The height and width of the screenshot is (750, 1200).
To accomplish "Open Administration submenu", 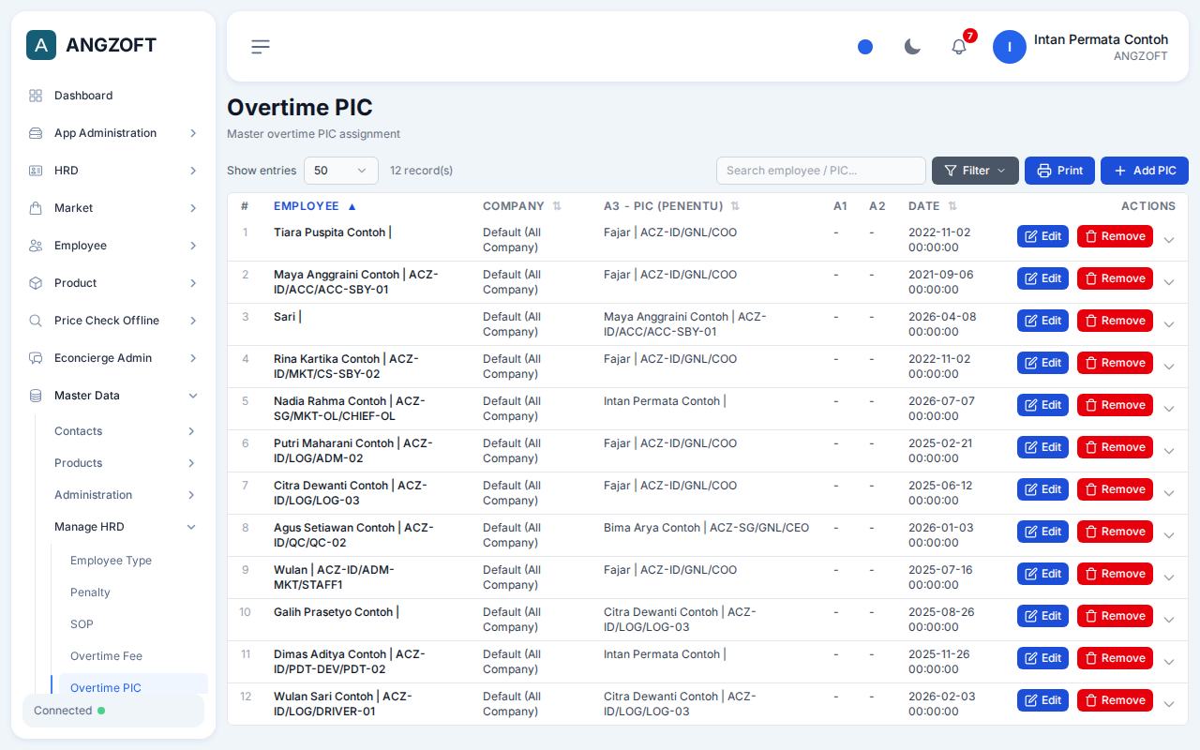I will pos(126,495).
